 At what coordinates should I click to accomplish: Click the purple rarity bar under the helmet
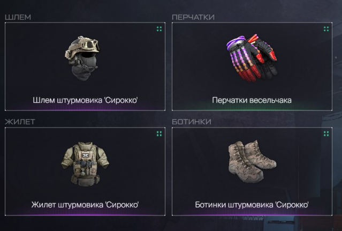pos(85,110)
